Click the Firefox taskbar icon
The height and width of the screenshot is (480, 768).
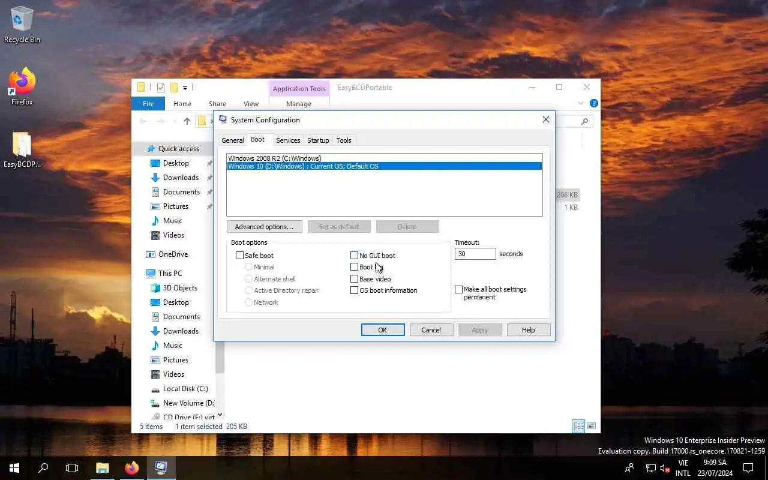coord(132,468)
